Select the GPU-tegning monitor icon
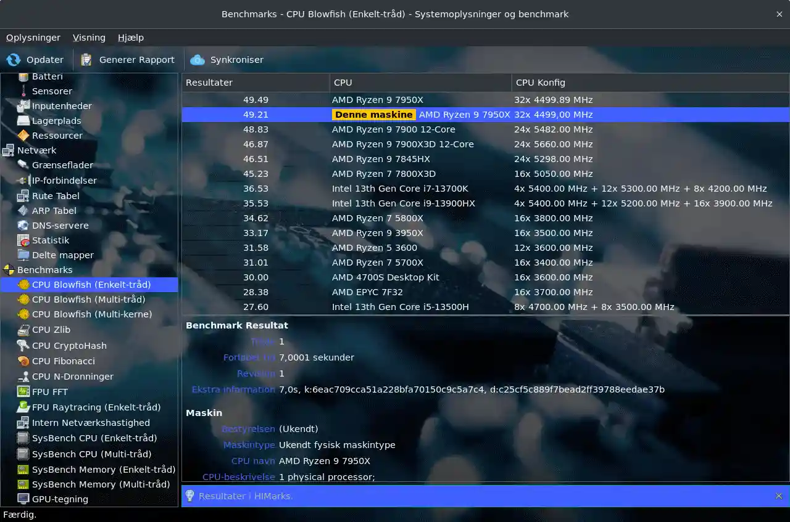790x522 pixels. coord(23,499)
